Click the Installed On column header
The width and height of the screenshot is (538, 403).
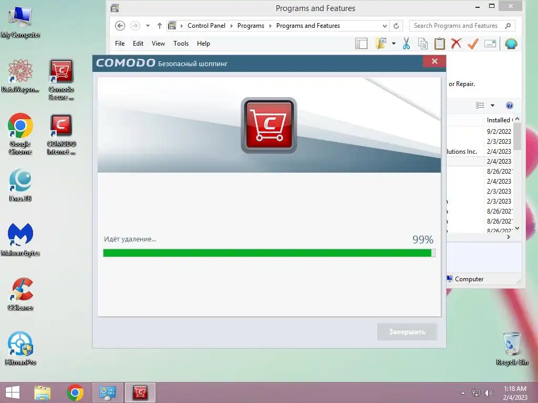pyautogui.click(x=500, y=120)
